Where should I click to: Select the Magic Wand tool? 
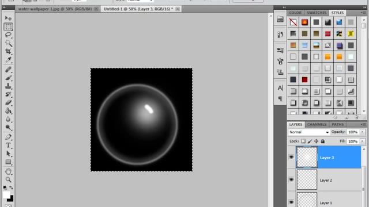[x=8, y=43]
